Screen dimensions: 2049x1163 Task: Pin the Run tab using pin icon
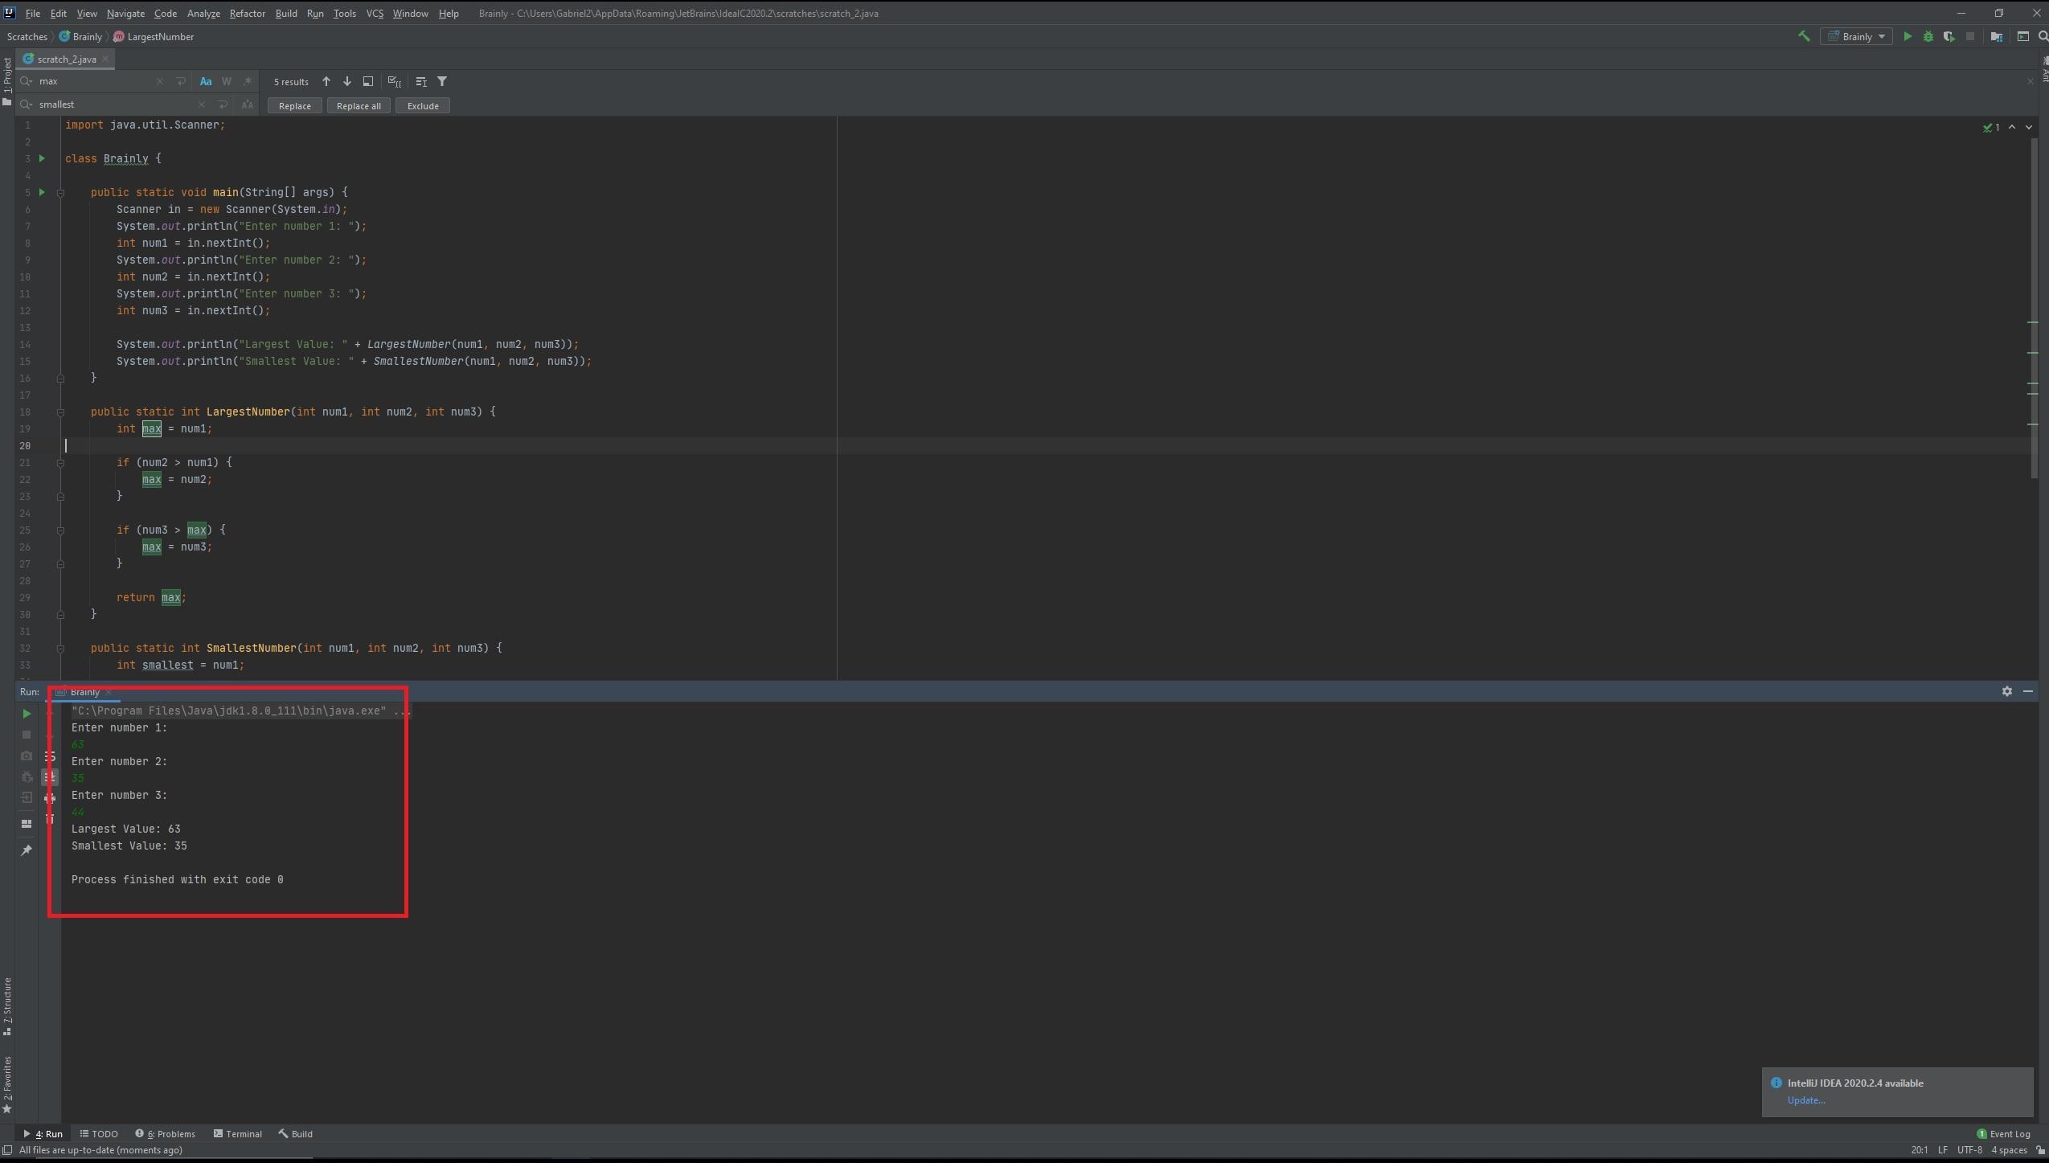[27, 850]
